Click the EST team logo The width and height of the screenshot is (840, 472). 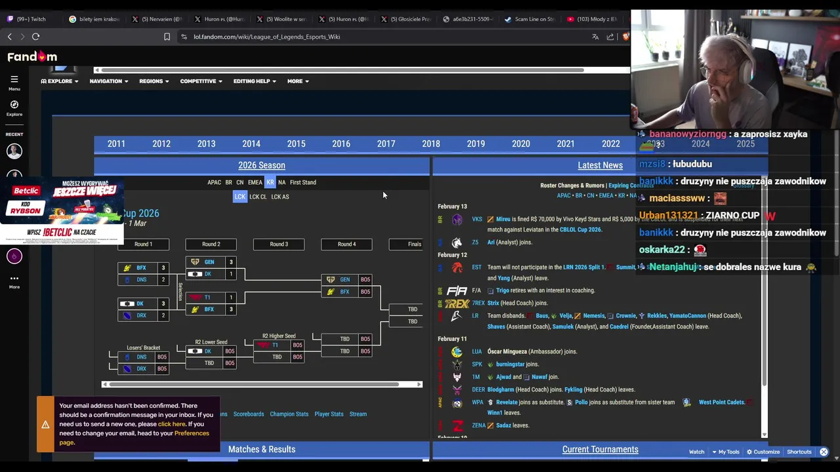[x=457, y=267]
